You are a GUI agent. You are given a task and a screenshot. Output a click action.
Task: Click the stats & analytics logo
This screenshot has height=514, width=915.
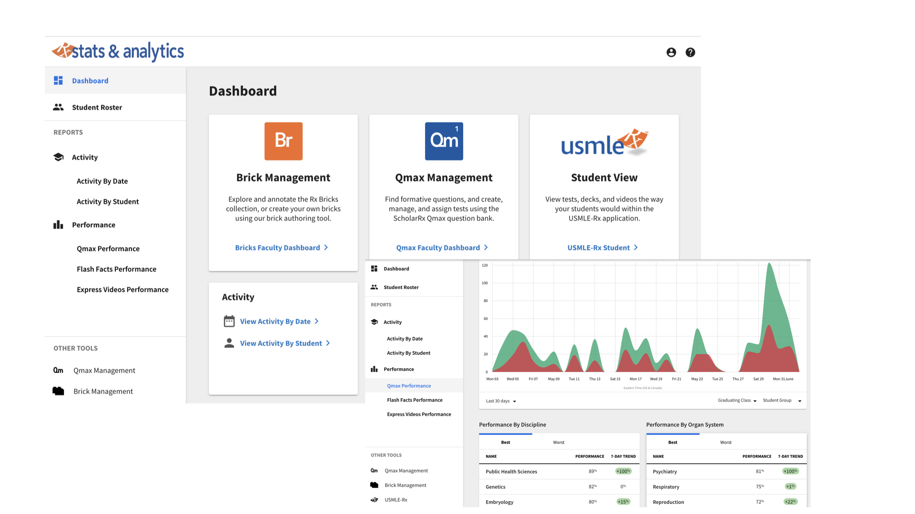click(x=118, y=51)
